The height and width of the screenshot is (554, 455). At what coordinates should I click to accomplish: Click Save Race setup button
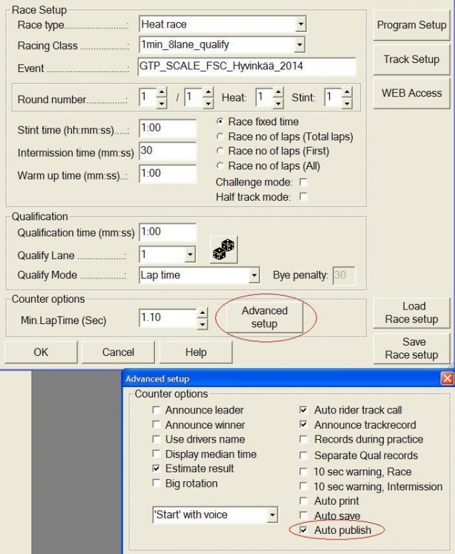click(411, 348)
